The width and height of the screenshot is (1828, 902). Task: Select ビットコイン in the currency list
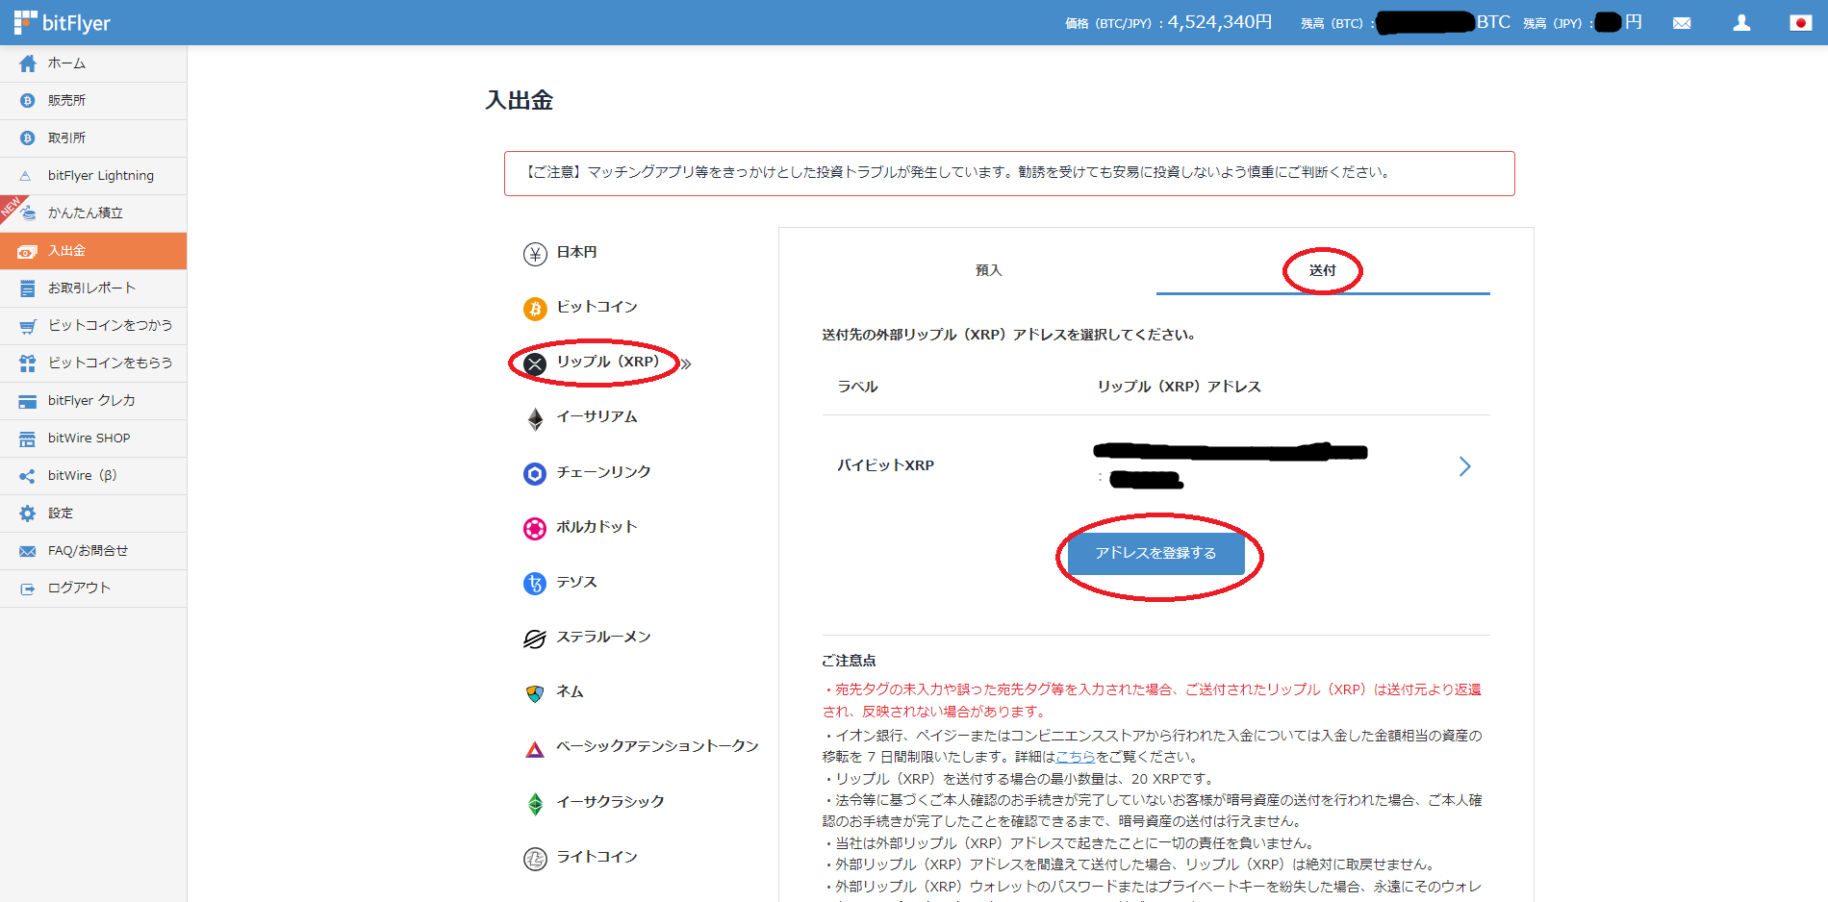(597, 307)
